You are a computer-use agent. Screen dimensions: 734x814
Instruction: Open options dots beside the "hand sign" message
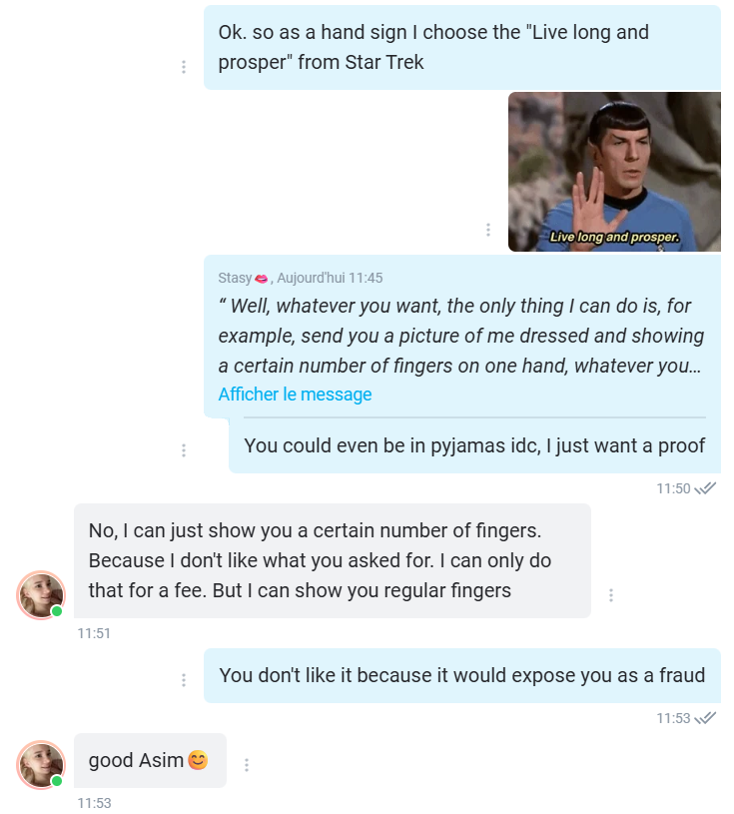[184, 67]
